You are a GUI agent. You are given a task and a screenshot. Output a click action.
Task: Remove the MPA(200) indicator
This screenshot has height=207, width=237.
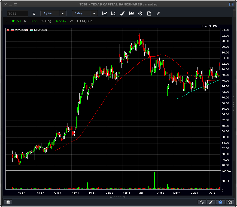[27, 30]
